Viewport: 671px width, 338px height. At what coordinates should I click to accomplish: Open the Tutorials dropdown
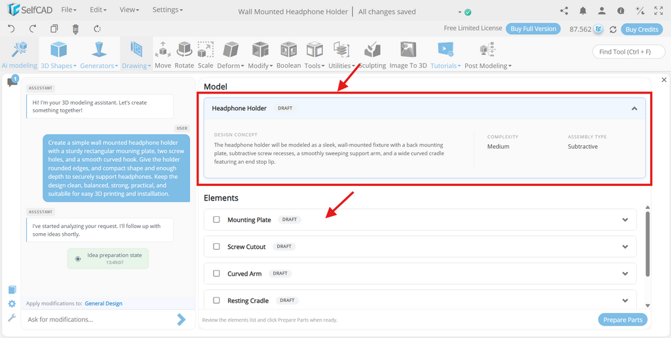pos(446,54)
